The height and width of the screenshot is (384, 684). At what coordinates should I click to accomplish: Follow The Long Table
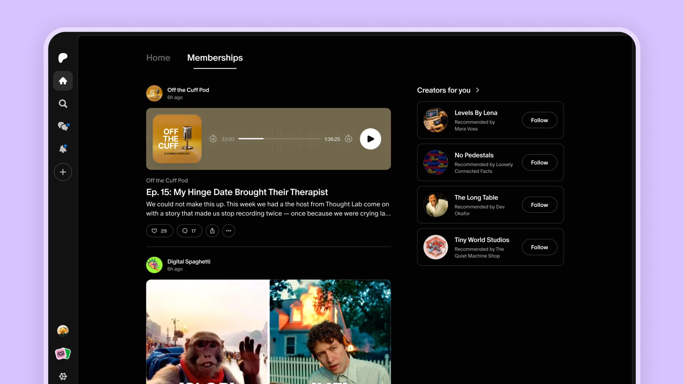(x=539, y=205)
